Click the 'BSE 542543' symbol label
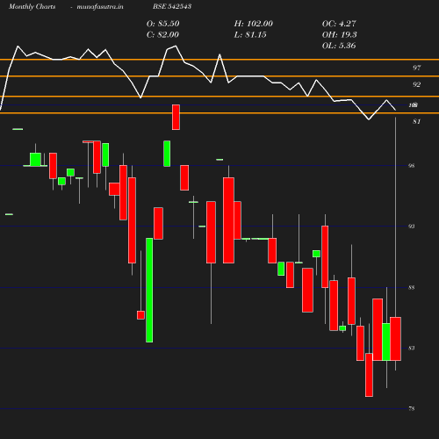 point(172,6)
